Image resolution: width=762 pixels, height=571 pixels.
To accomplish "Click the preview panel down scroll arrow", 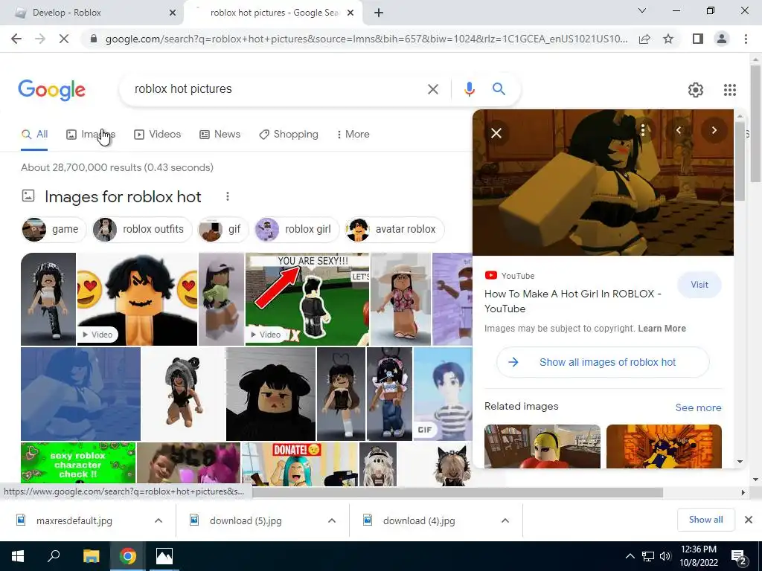I will pos(740,461).
